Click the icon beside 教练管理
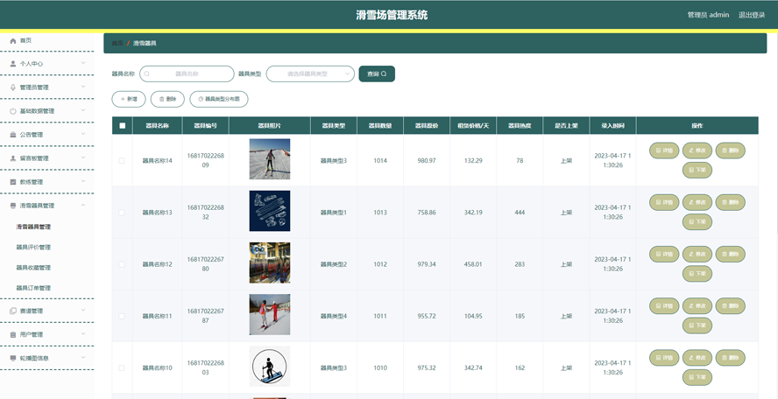 (13, 182)
